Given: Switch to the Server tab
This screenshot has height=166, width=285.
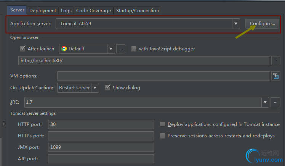Looking at the screenshot, I should [x=17, y=10].
